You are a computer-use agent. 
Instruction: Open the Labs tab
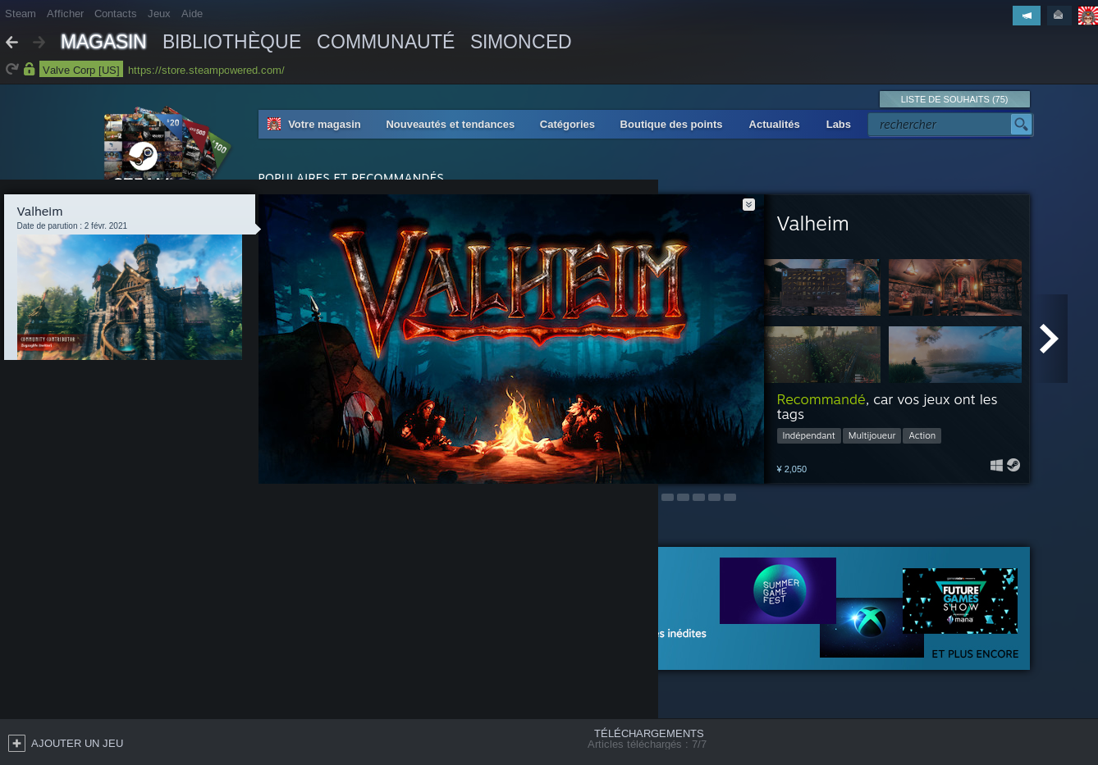click(838, 124)
